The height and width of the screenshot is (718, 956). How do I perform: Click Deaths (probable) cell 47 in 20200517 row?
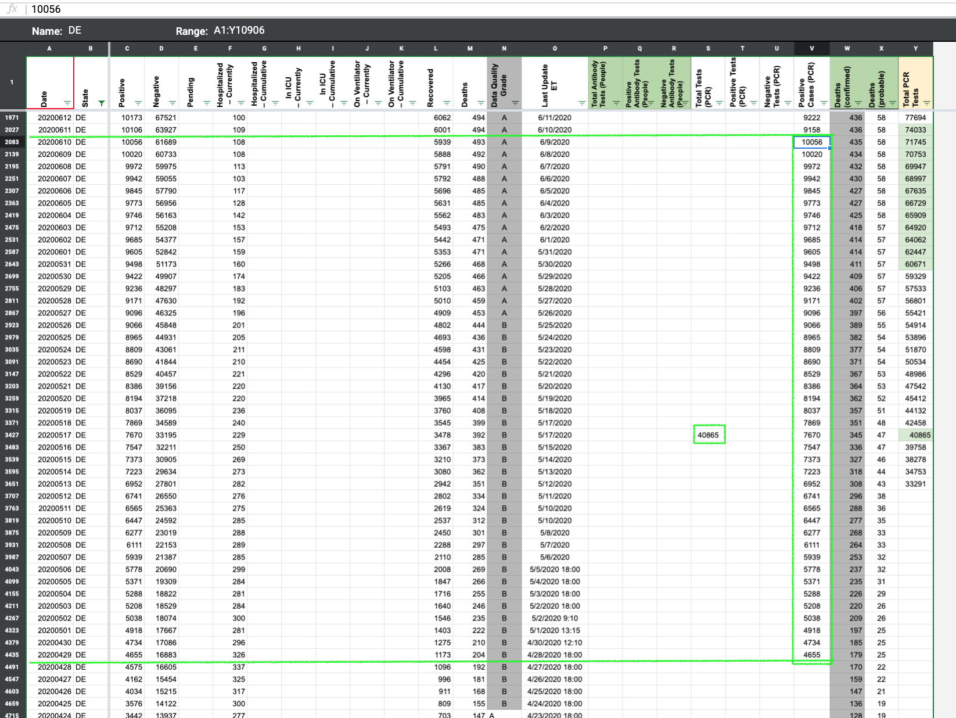pos(882,435)
